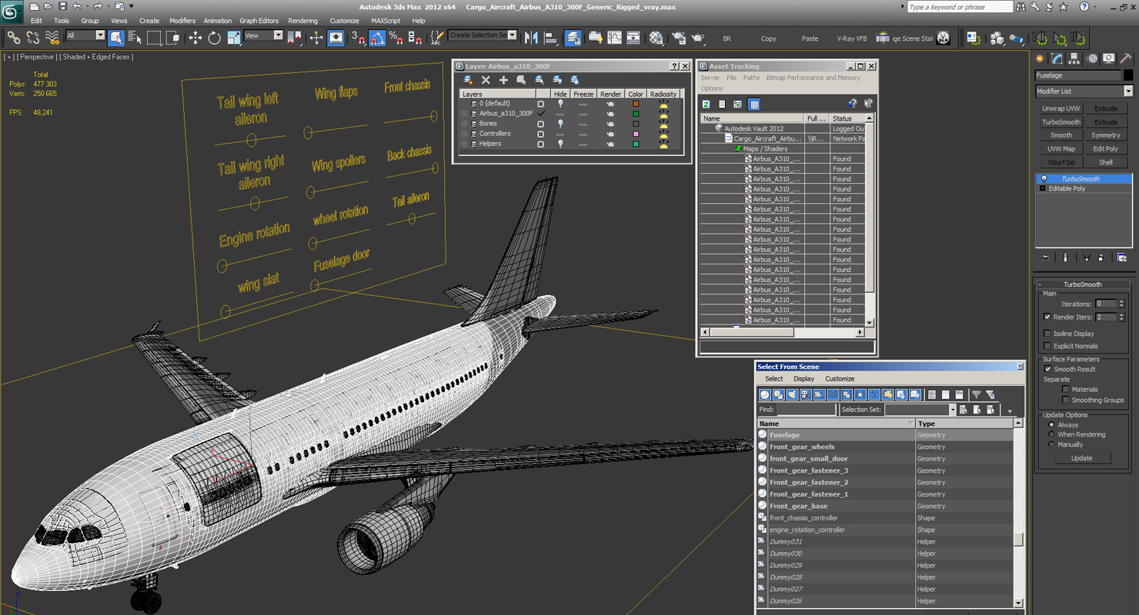The width and height of the screenshot is (1139, 615).
Task: Toggle the Angle Snap button
Action: 377,37
